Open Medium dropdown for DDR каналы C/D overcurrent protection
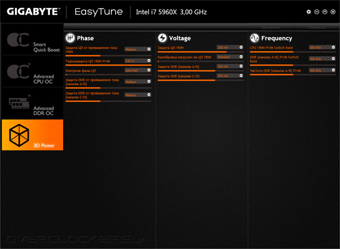The height and width of the screenshot is (249, 340). tap(138, 95)
